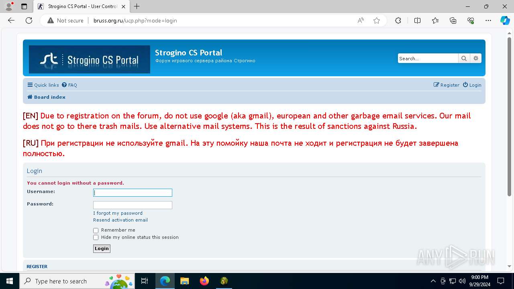Submit form with Login button
514x289 pixels.
102,248
